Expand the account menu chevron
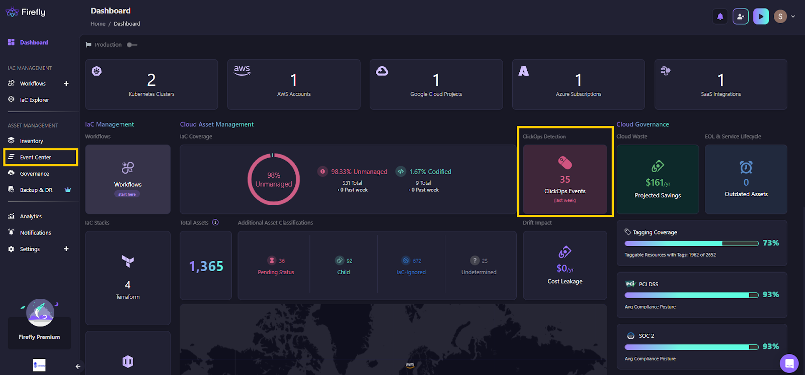This screenshot has height=375, width=805. (793, 17)
